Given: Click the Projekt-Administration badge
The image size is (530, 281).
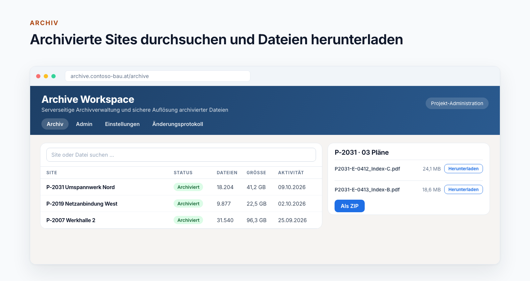Looking at the screenshot, I should pos(457,103).
